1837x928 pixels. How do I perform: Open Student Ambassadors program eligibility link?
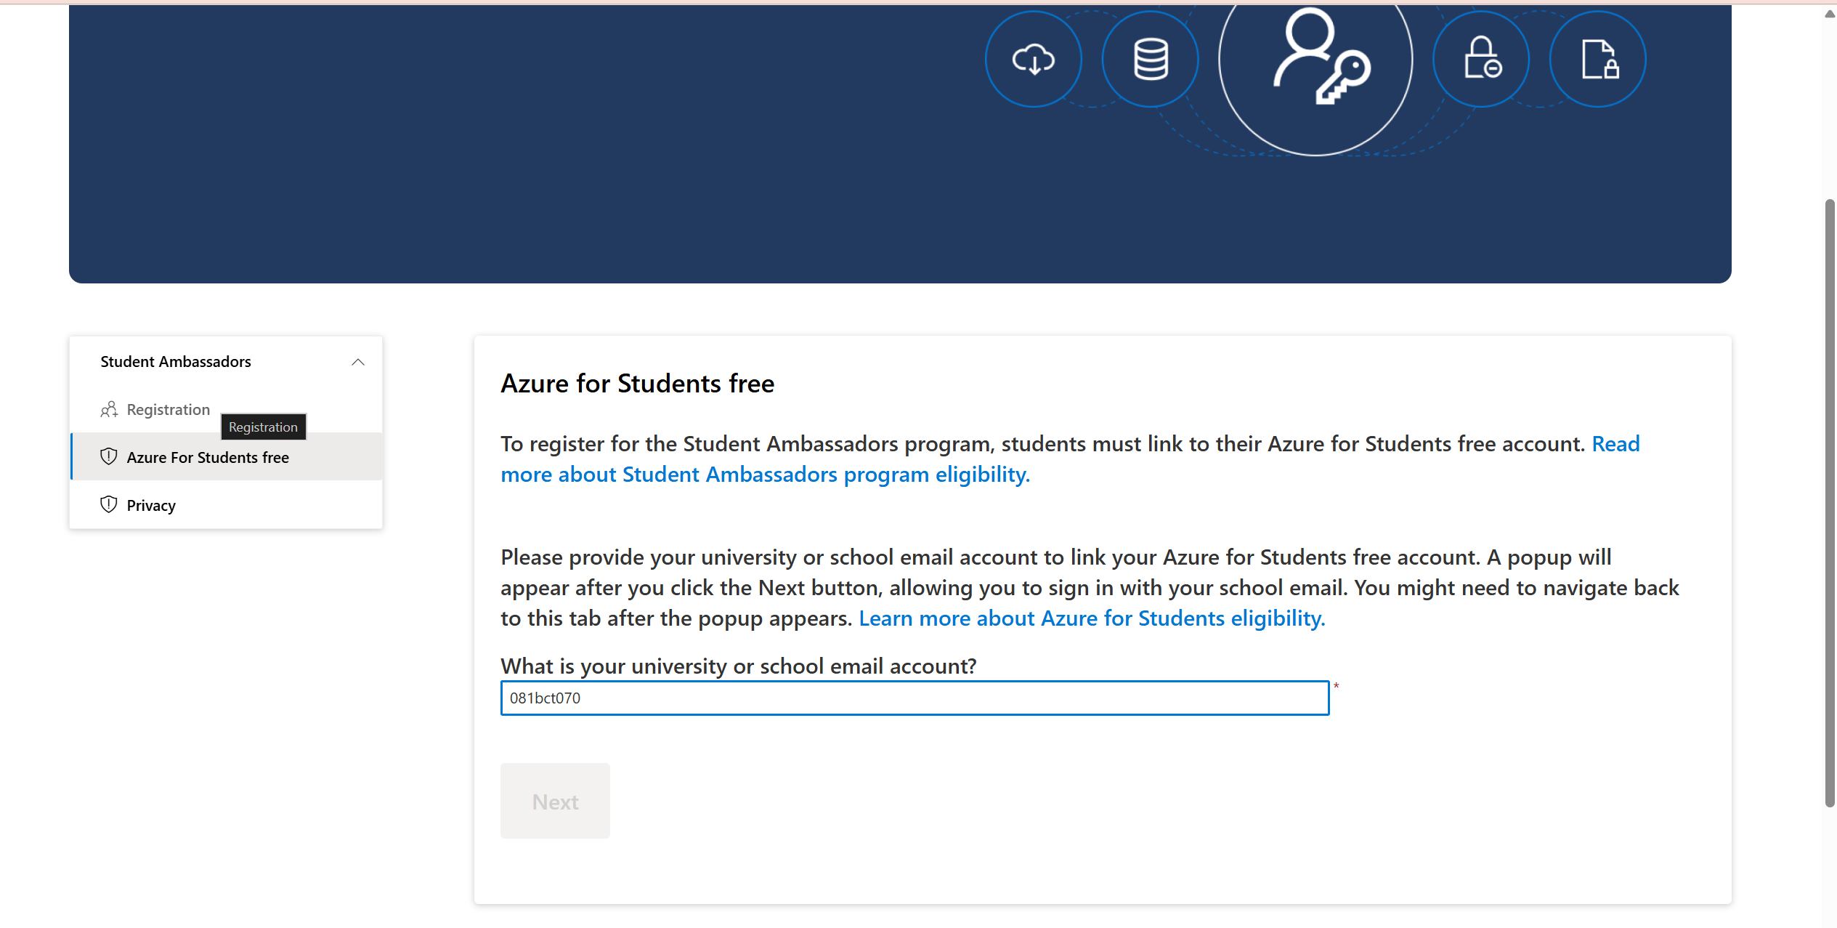click(765, 475)
